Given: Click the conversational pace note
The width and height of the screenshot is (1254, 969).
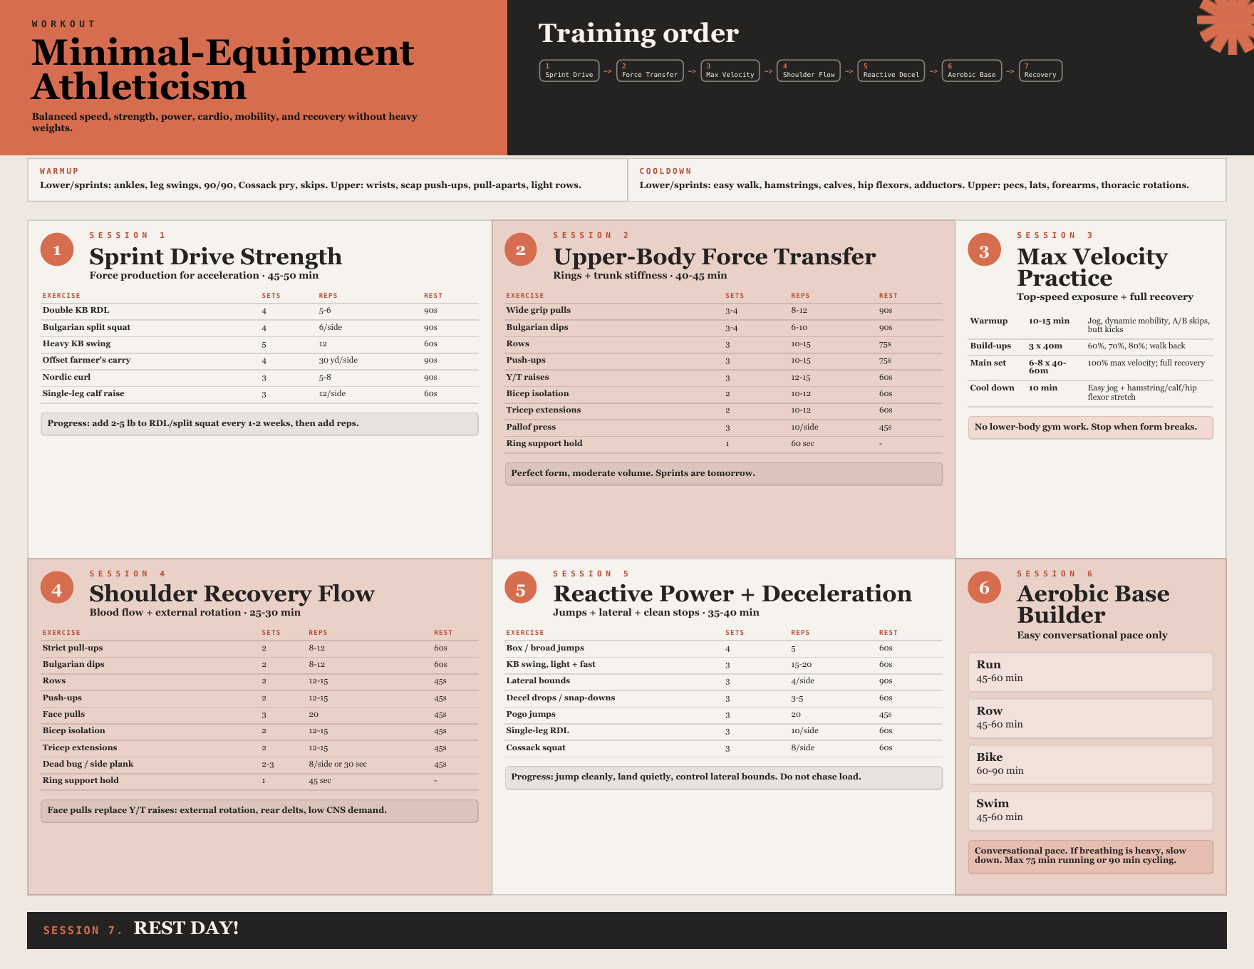Looking at the screenshot, I should pyautogui.click(x=1090, y=856).
